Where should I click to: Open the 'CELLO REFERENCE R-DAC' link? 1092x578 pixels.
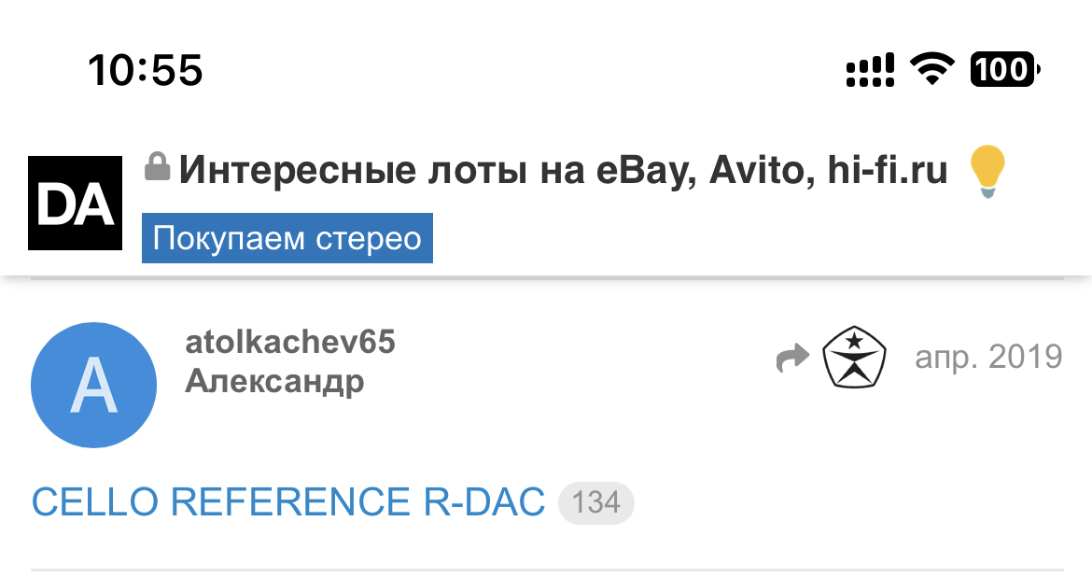point(288,503)
